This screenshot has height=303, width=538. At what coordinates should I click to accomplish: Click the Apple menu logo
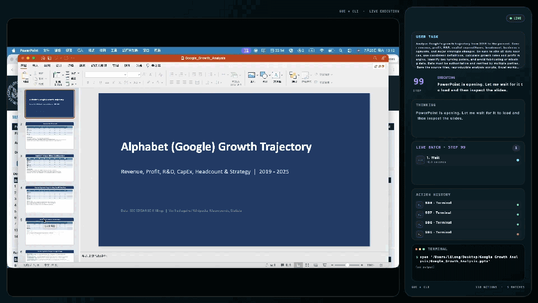(13, 50)
